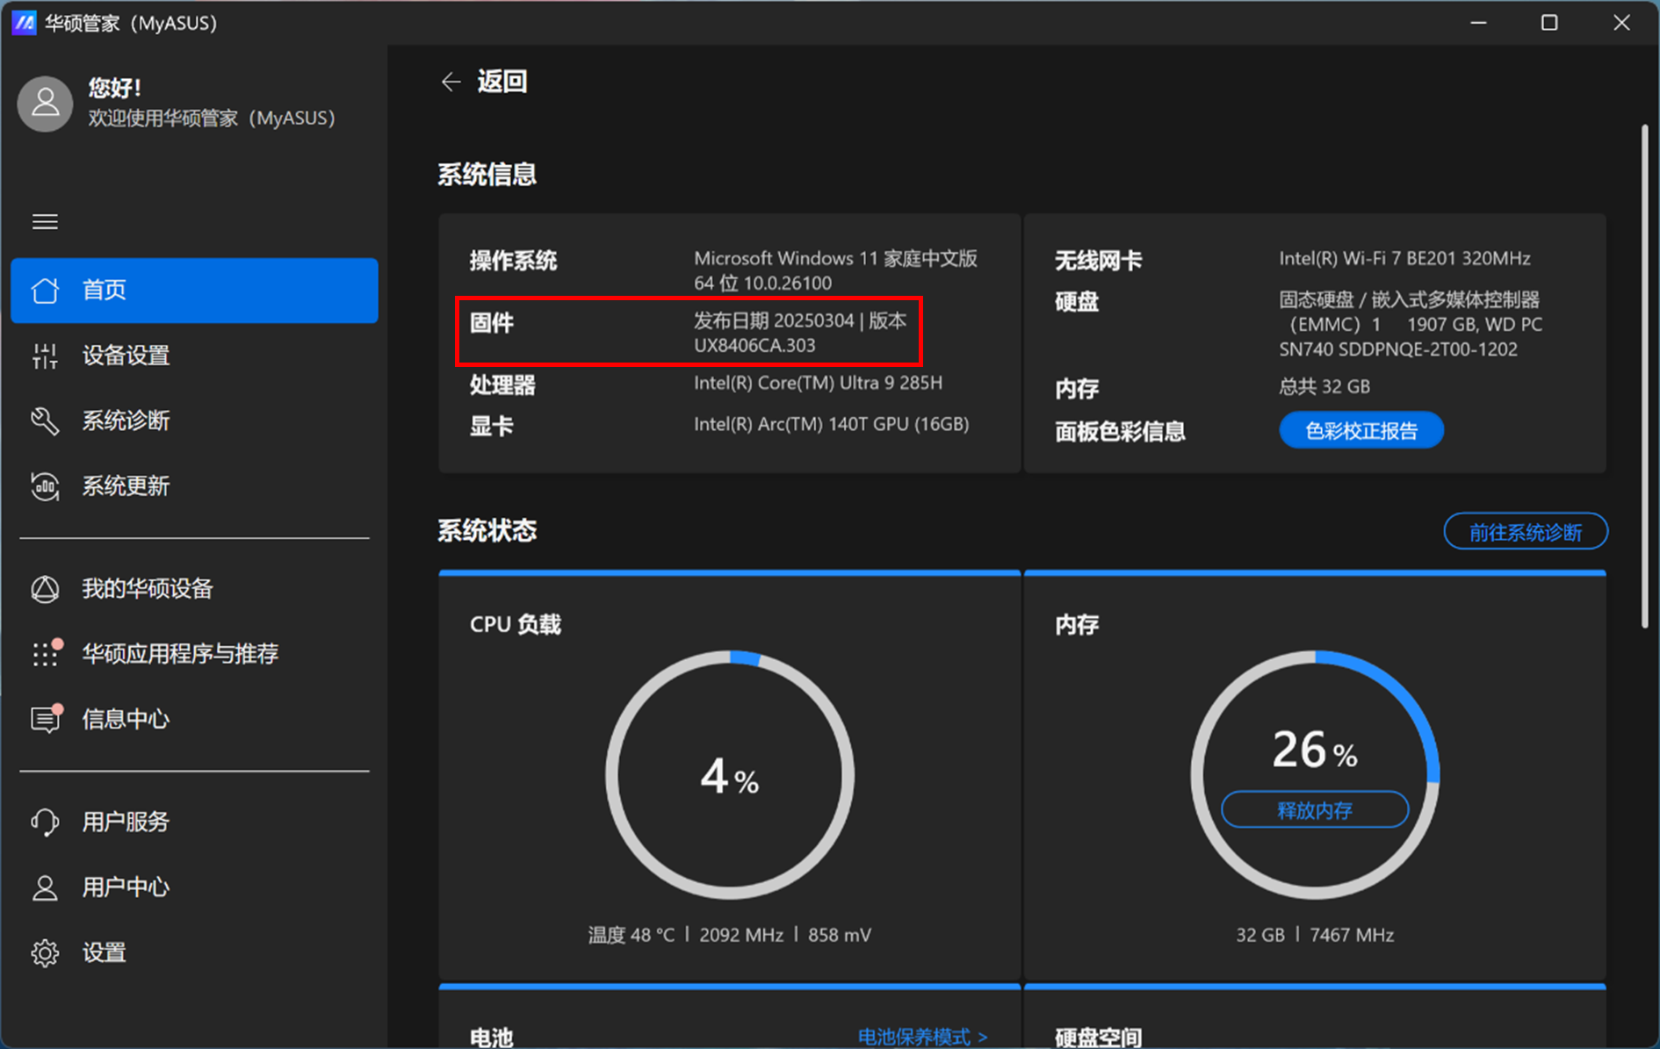The height and width of the screenshot is (1049, 1660).
Task: Click the memory 26% usage gauge
Action: tap(1315, 775)
